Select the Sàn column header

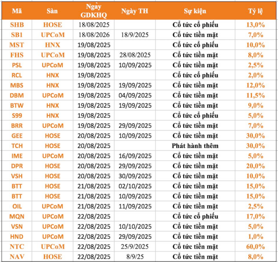52,11
